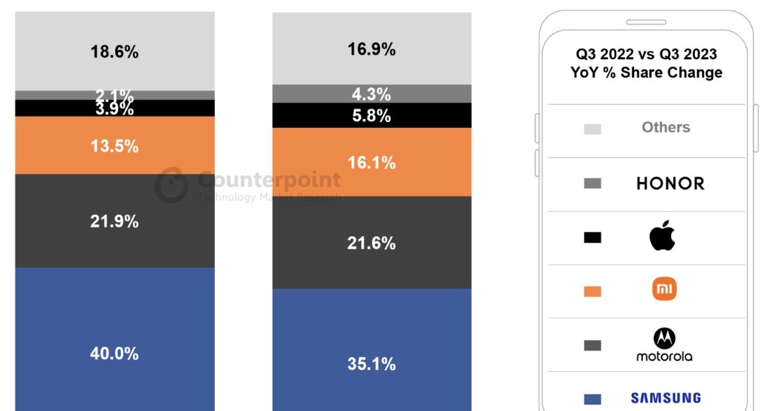770x411 pixels.
Task: Select the light gray Others swatch
Action: coord(592,129)
